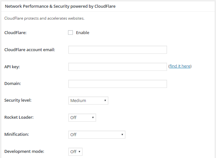Change the Development mode dropdown
This screenshot has height=158, width=216.
75,152
